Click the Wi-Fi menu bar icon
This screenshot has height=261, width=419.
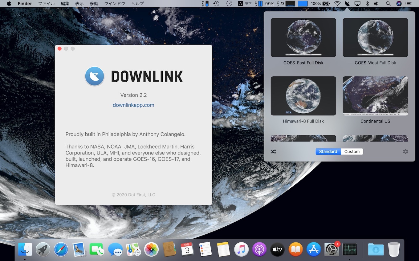tap(337, 4)
